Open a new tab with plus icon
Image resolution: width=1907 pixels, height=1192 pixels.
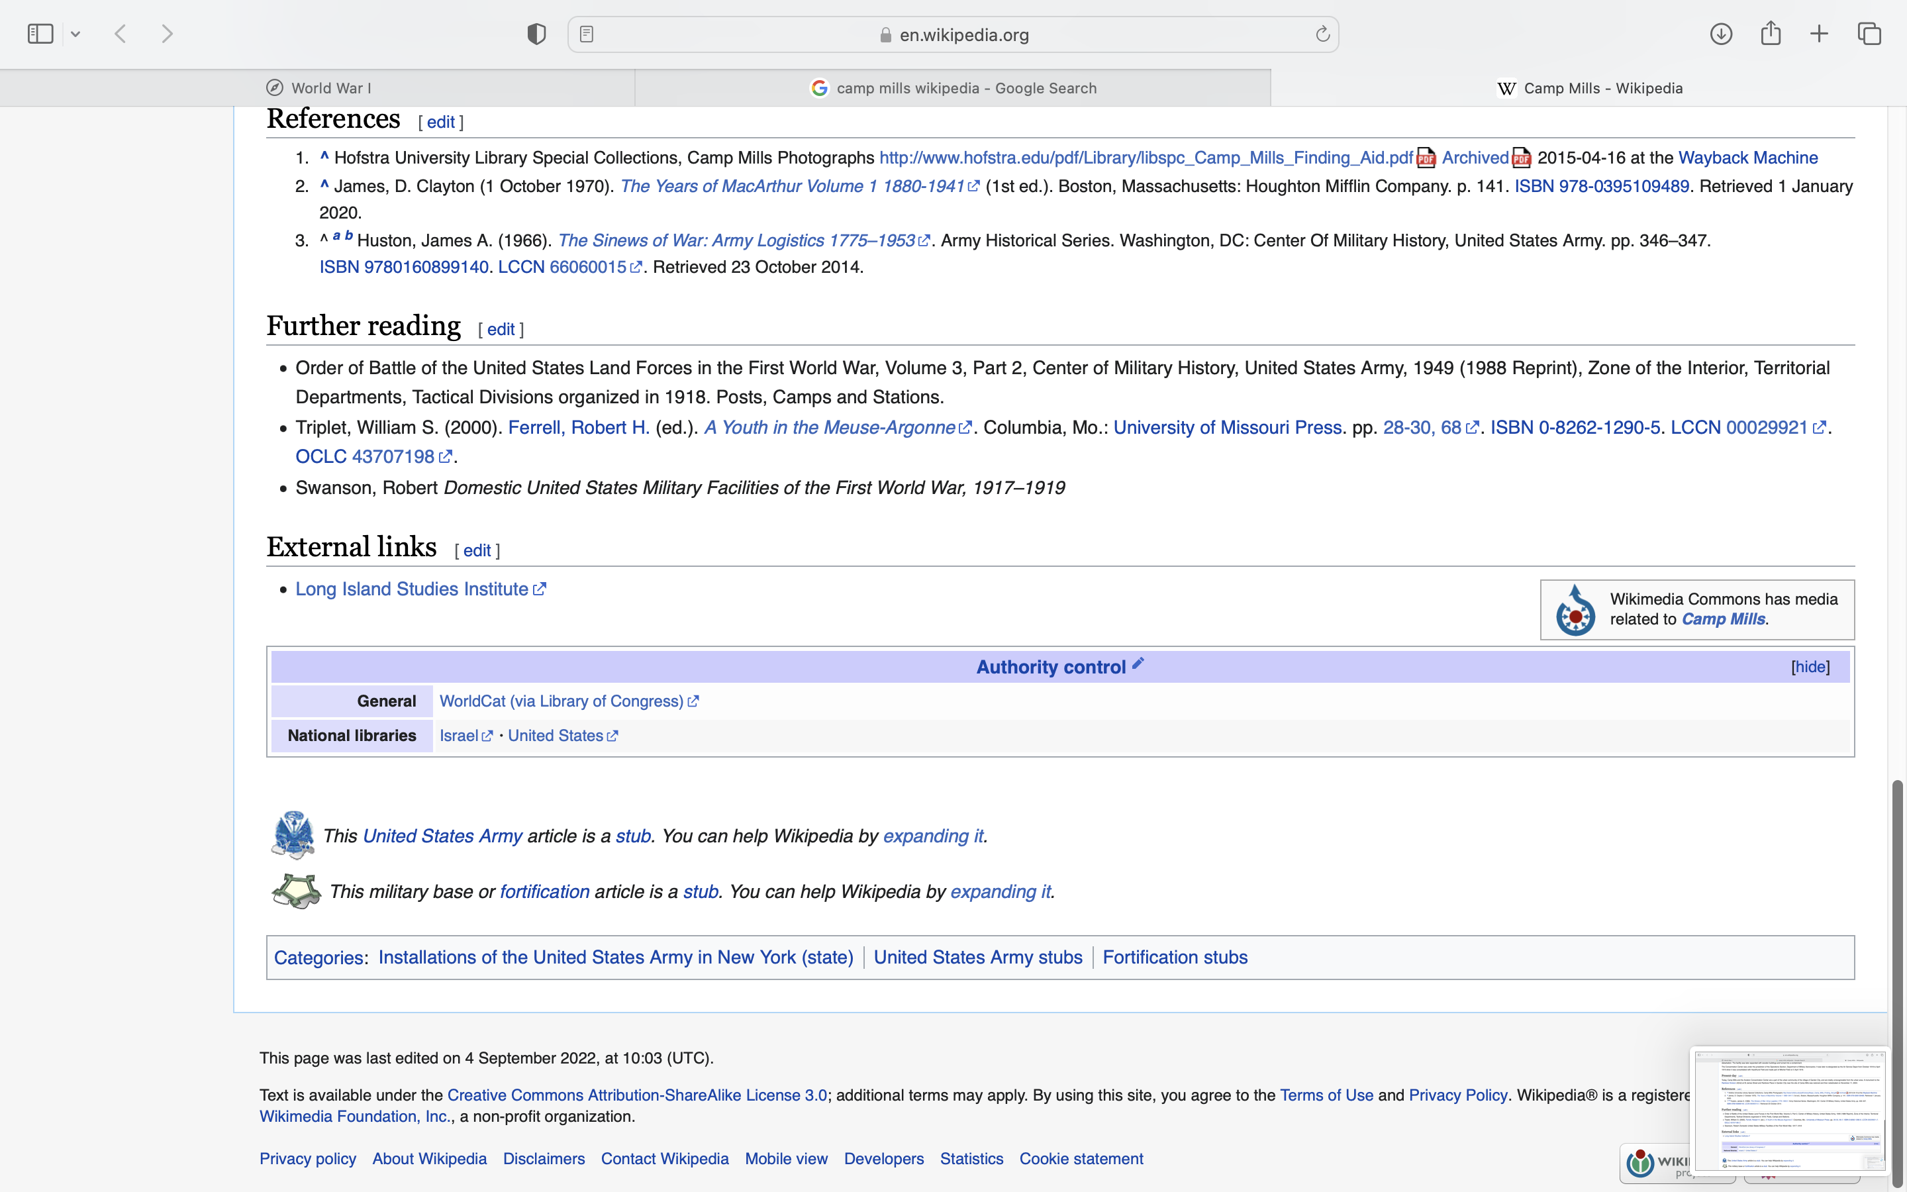(x=1819, y=34)
